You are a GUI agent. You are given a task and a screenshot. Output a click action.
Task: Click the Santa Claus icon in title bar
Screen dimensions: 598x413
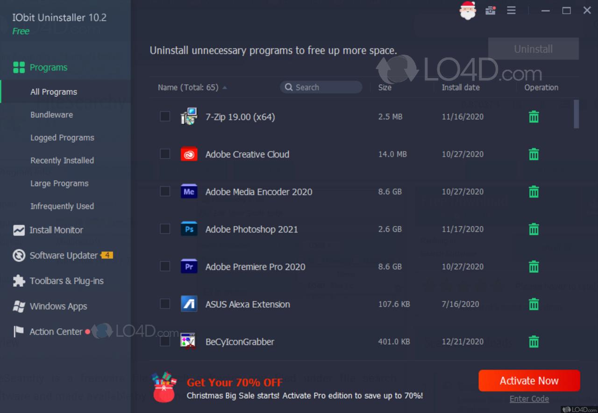click(468, 10)
